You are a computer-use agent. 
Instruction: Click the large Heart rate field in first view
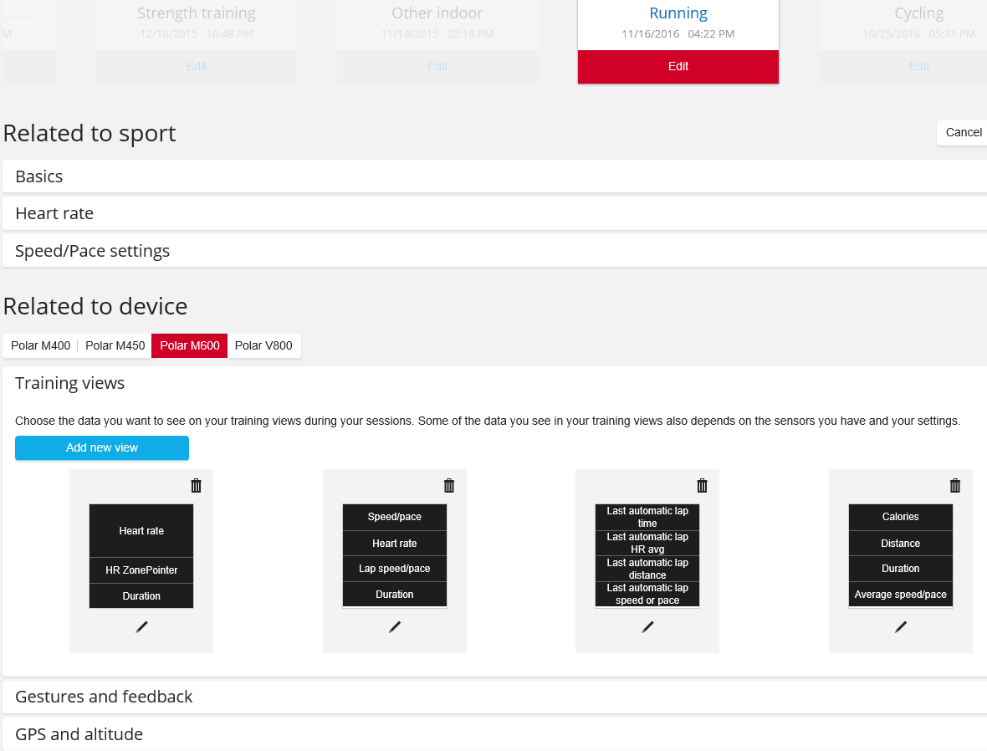click(x=141, y=531)
